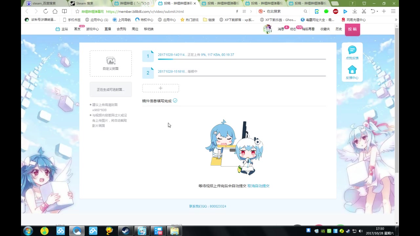Click 取消自动提交 link
420x236 pixels.
coord(258,186)
